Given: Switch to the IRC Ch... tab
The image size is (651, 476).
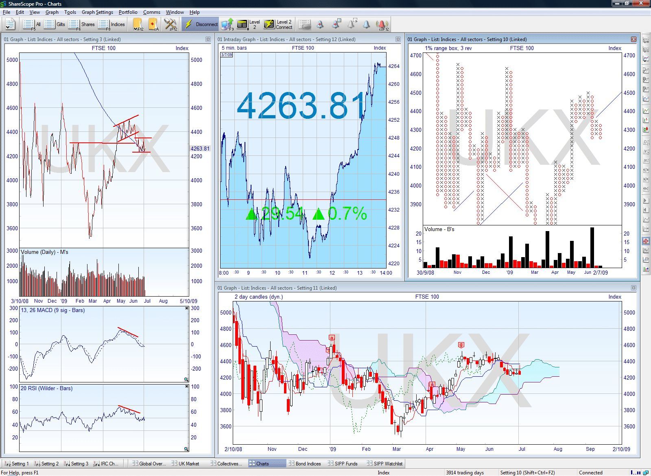Looking at the screenshot, I should pyautogui.click(x=106, y=463).
